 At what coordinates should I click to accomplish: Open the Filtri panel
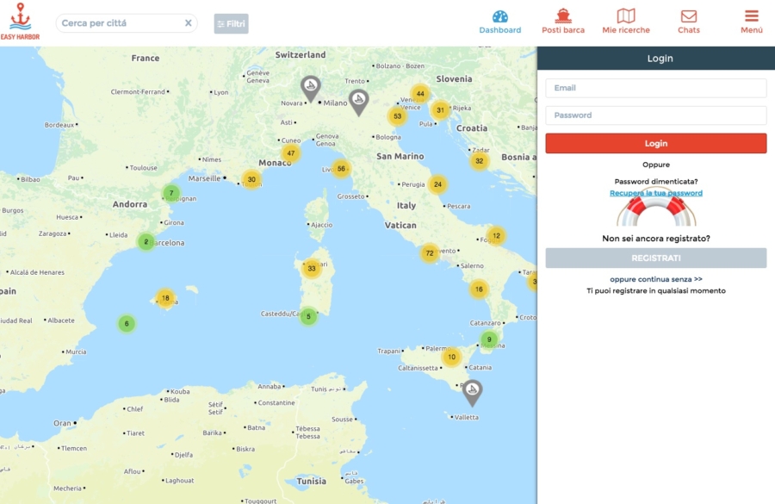(231, 23)
